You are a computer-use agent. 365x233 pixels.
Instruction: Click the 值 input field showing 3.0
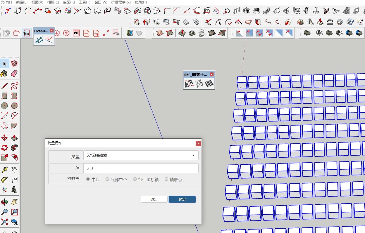[141, 168]
